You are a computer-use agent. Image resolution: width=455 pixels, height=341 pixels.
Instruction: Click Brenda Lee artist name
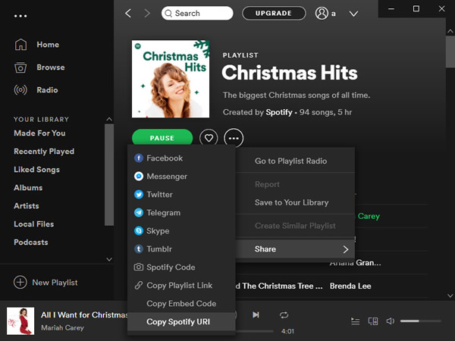tap(350, 286)
